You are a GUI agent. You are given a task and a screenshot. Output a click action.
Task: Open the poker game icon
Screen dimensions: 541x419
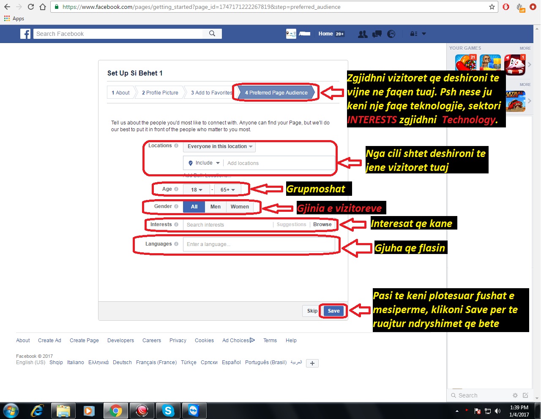tap(515, 65)
